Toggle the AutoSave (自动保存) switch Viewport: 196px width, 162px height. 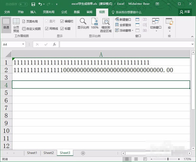click(23, 4)
